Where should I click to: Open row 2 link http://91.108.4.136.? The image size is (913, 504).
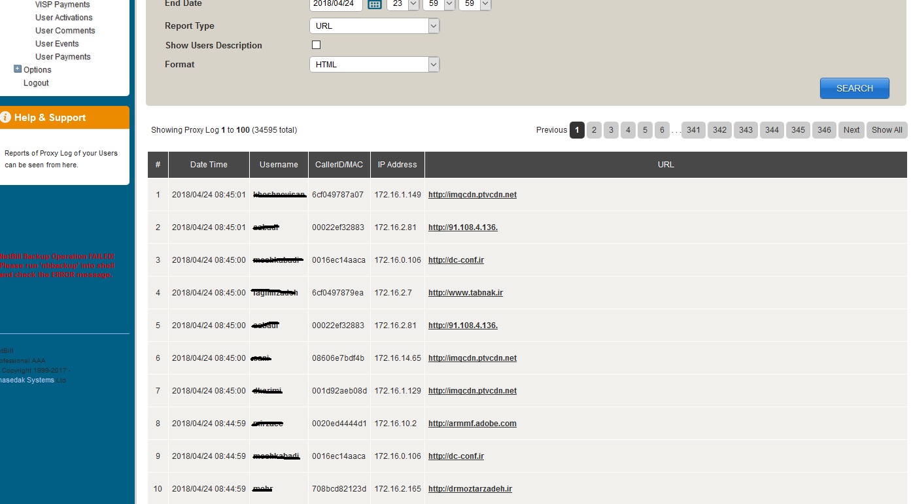(x=463, y=227)
